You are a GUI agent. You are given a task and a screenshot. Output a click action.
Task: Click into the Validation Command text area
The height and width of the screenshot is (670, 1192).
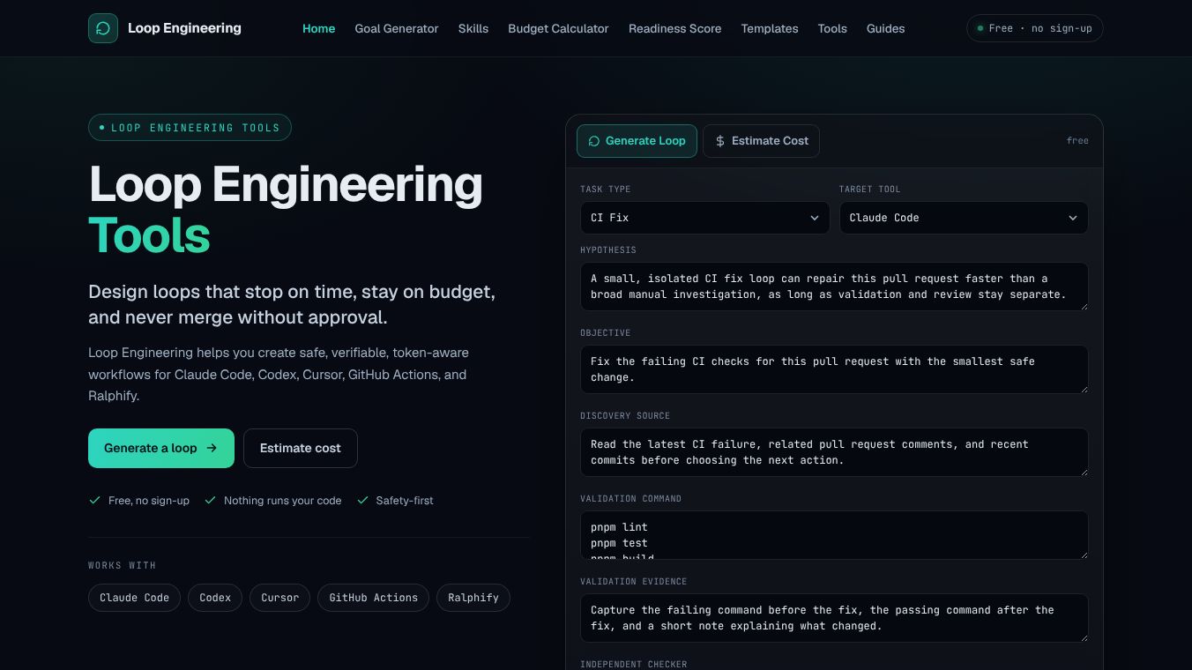tap(834, 535)
